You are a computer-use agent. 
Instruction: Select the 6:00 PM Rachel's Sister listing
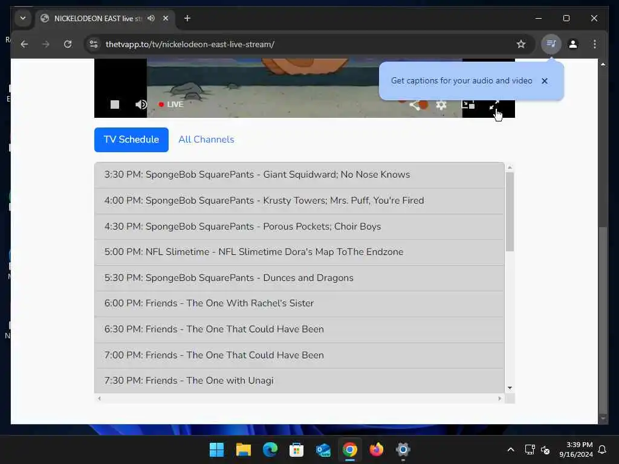coord(299,304)
